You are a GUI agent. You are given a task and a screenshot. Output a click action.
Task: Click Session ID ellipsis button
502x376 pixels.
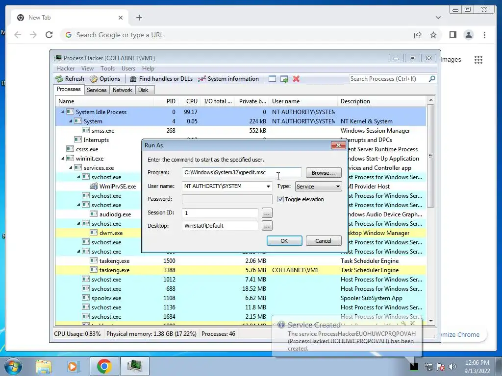[x=267, y=212]
